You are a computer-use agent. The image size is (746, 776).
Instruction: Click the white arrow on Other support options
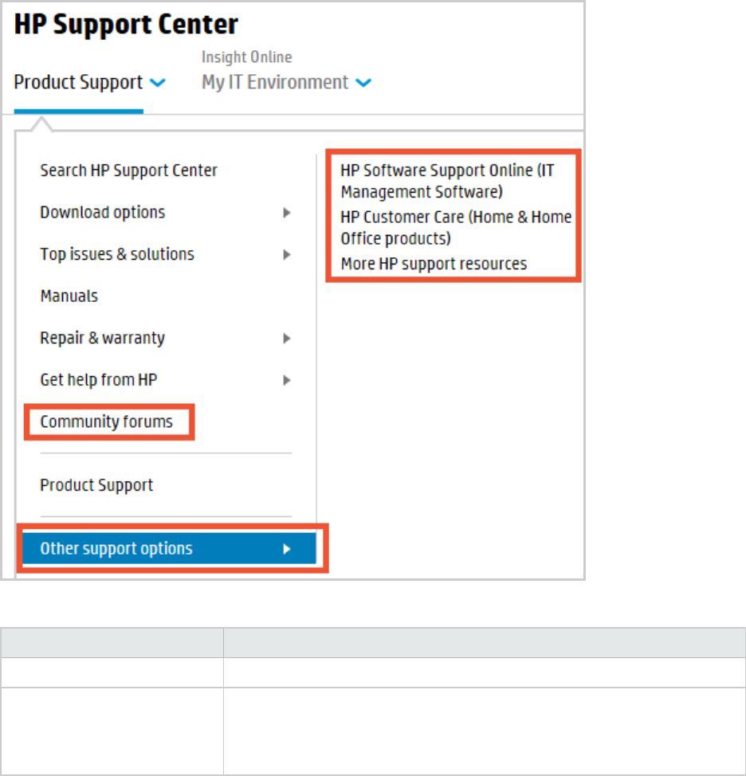(x=286, y=549)
